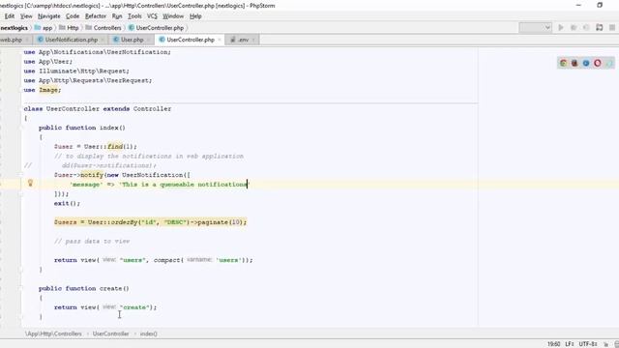Click the Debug bug icon
This screenshot has height=348, width=619.
tap(574, 28)
